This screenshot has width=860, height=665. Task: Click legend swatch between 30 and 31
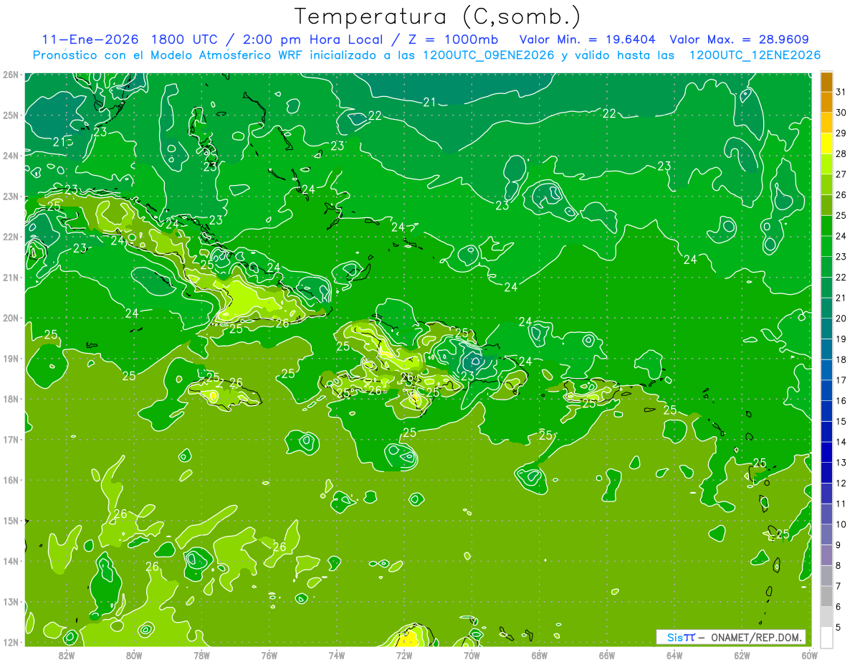coord(826,103)
